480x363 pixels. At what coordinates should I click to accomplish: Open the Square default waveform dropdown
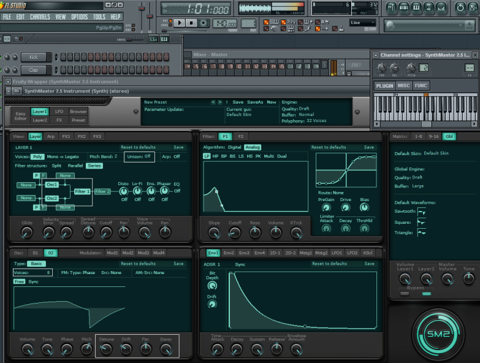422,222
